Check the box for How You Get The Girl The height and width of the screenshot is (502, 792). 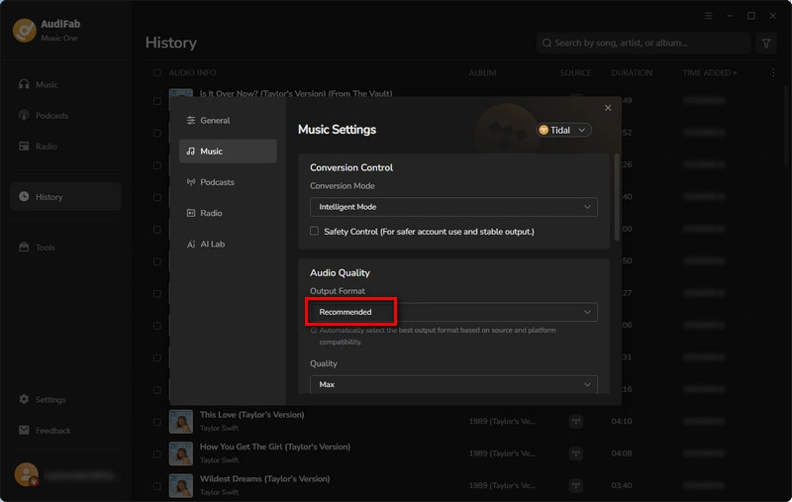point(157,454)
